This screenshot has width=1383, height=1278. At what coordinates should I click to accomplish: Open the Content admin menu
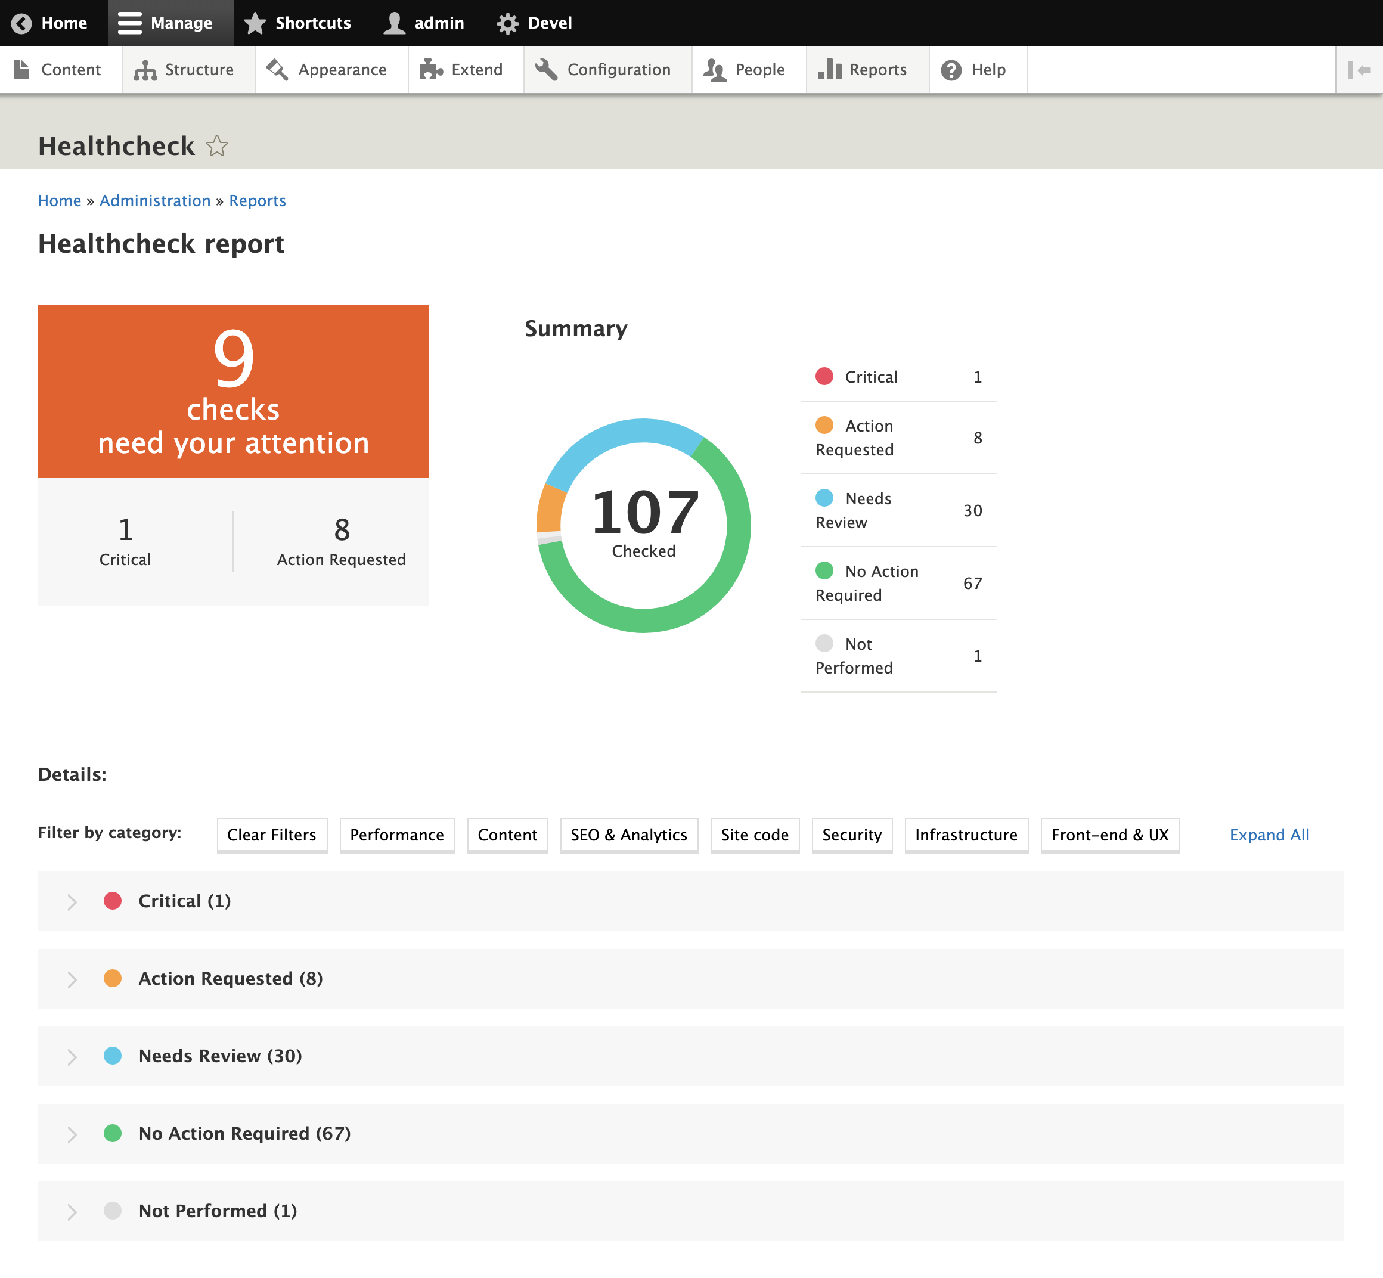(61, 70)
